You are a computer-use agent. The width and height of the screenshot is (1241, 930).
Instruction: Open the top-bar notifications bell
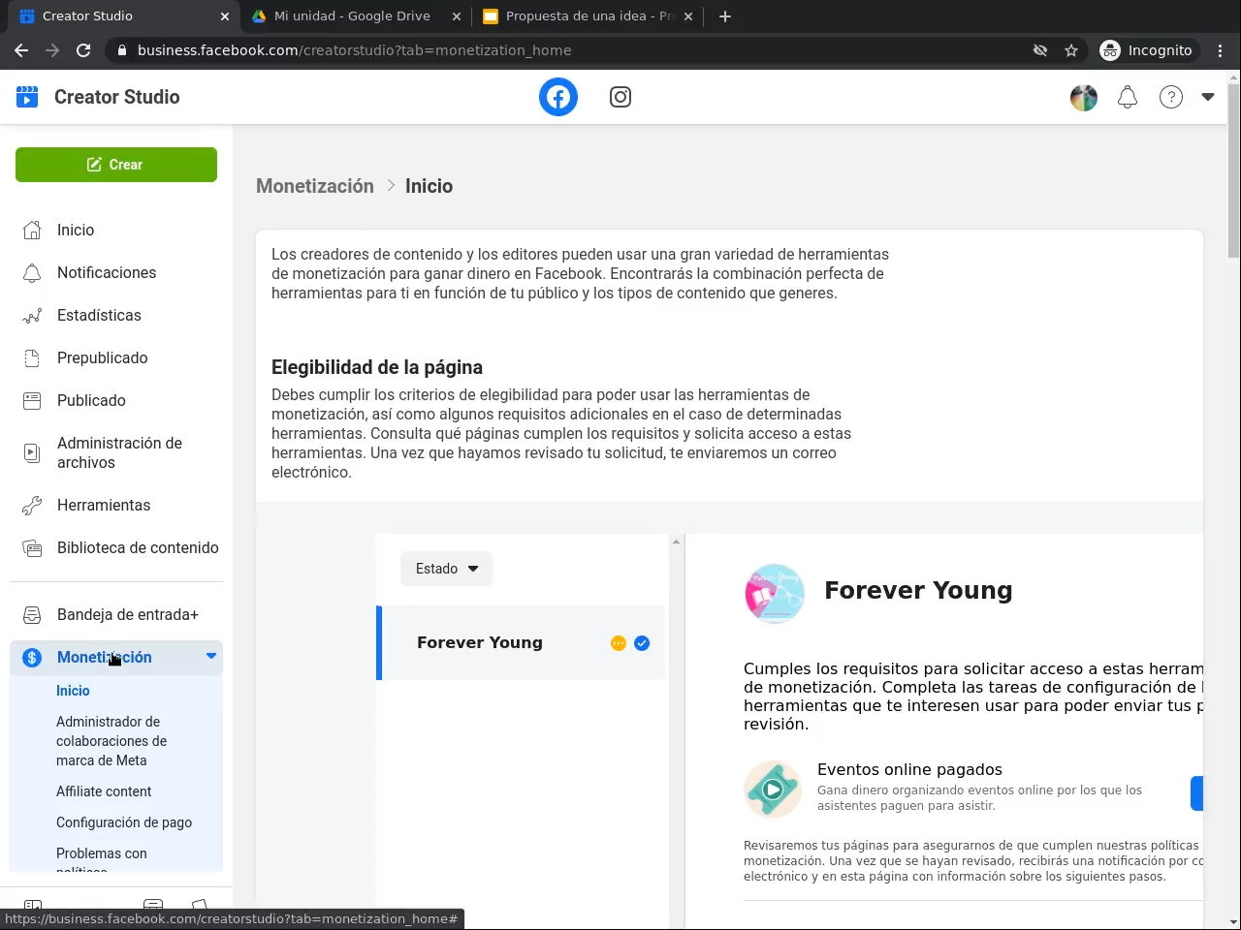pos(1128,97)
